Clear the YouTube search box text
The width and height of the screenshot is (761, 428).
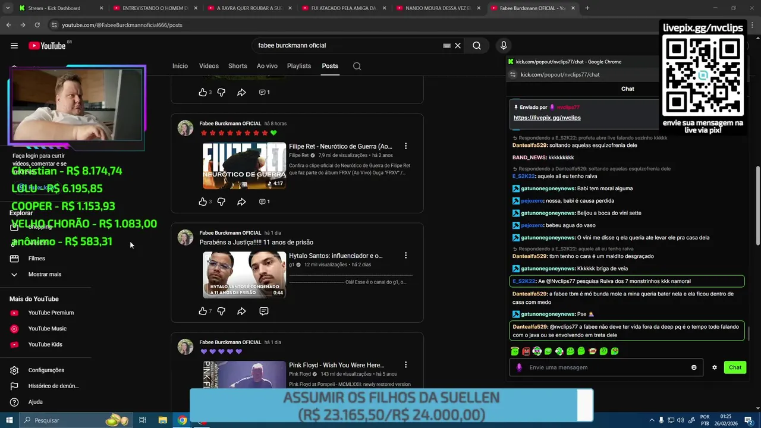point(458,46)
